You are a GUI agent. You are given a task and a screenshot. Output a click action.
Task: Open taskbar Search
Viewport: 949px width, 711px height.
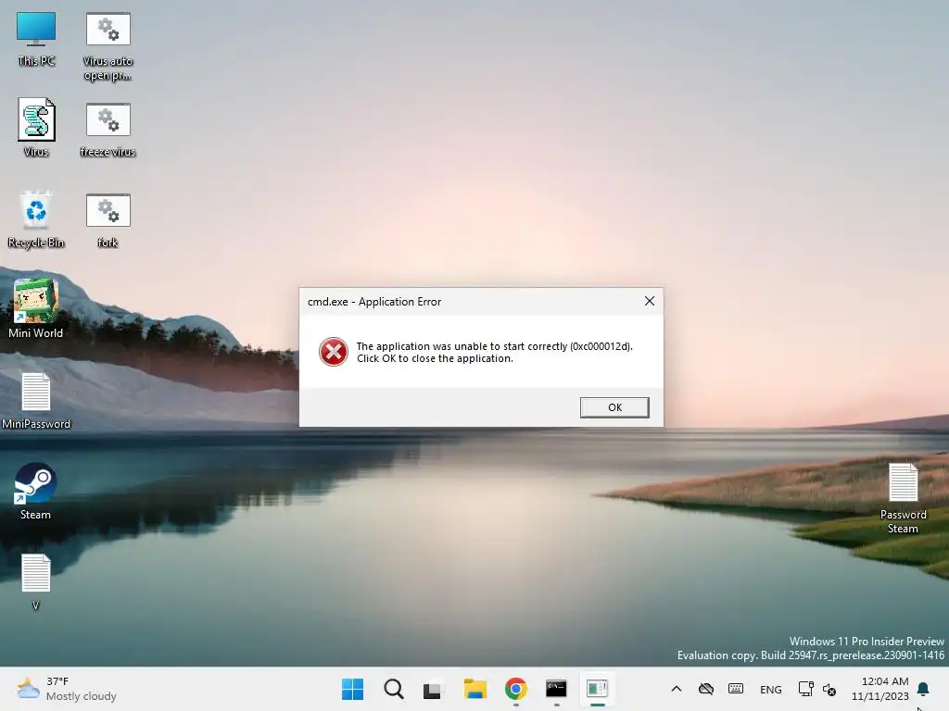[x=393, y=689]
